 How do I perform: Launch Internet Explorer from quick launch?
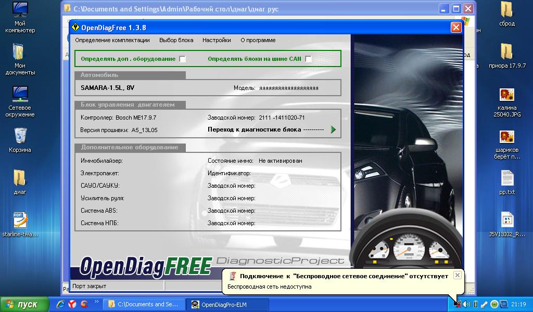61,304
